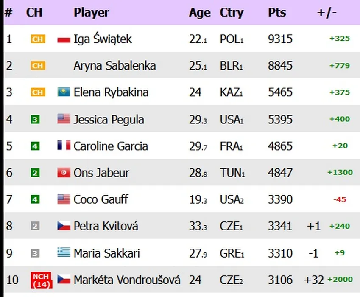
Task: Sort table by Age column header
Action: (x=199, y=13)
